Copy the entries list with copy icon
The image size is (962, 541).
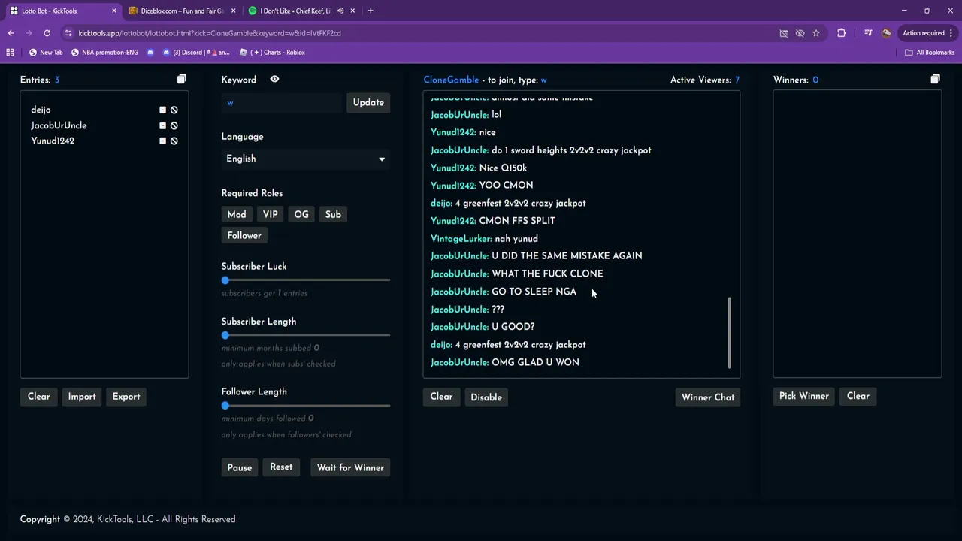(x=181, y=79)
